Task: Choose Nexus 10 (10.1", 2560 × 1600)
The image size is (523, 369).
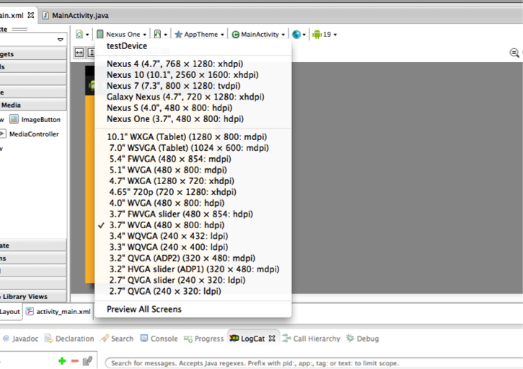Action: pyautogui.click(x=193, y=75)
